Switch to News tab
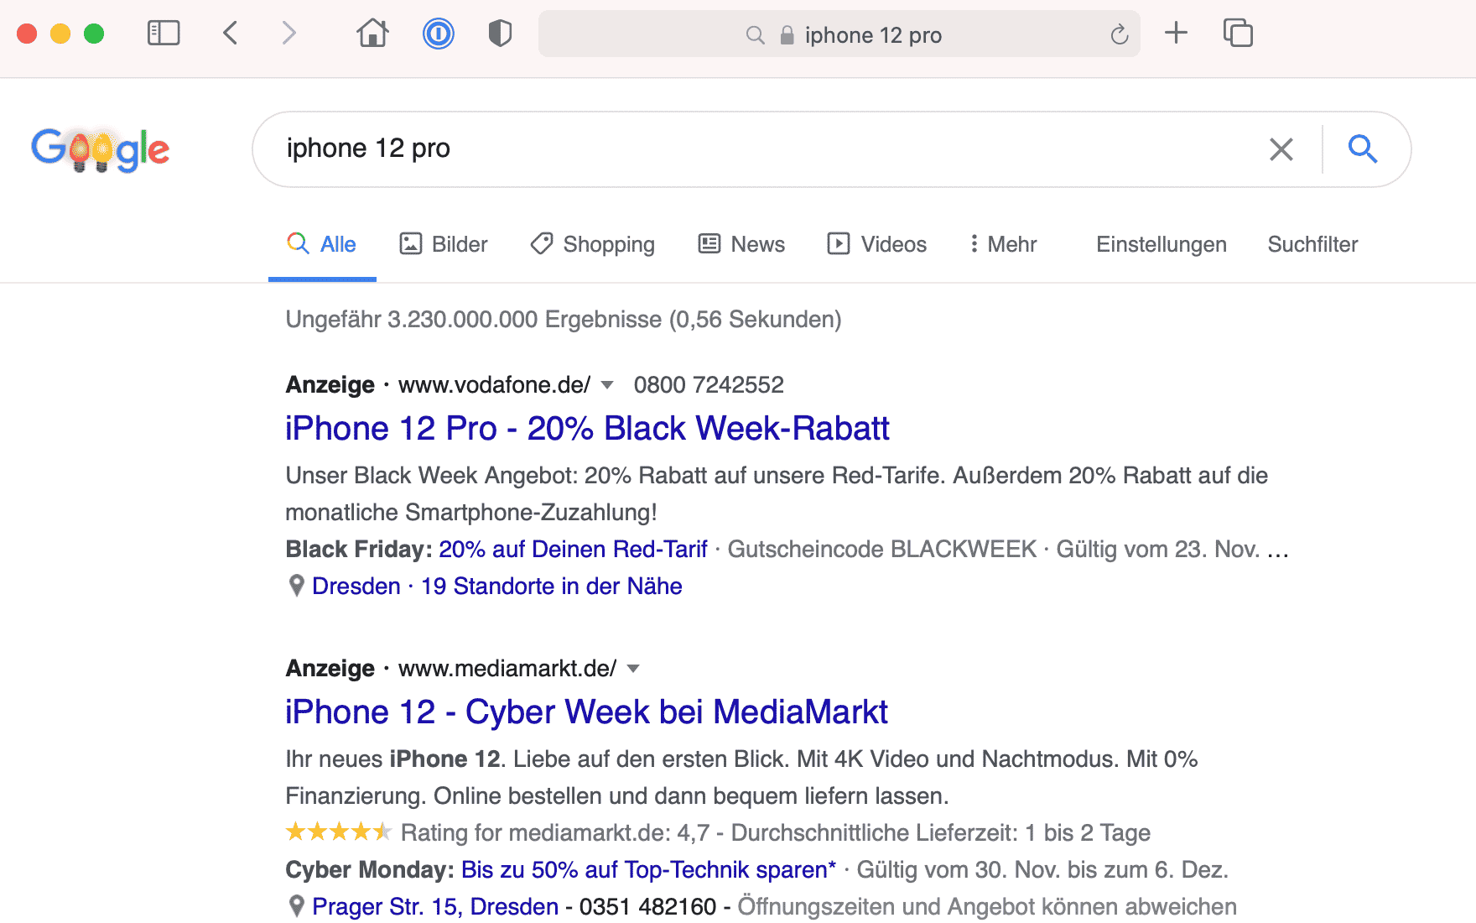1476x923 pixels. point(742,244)
